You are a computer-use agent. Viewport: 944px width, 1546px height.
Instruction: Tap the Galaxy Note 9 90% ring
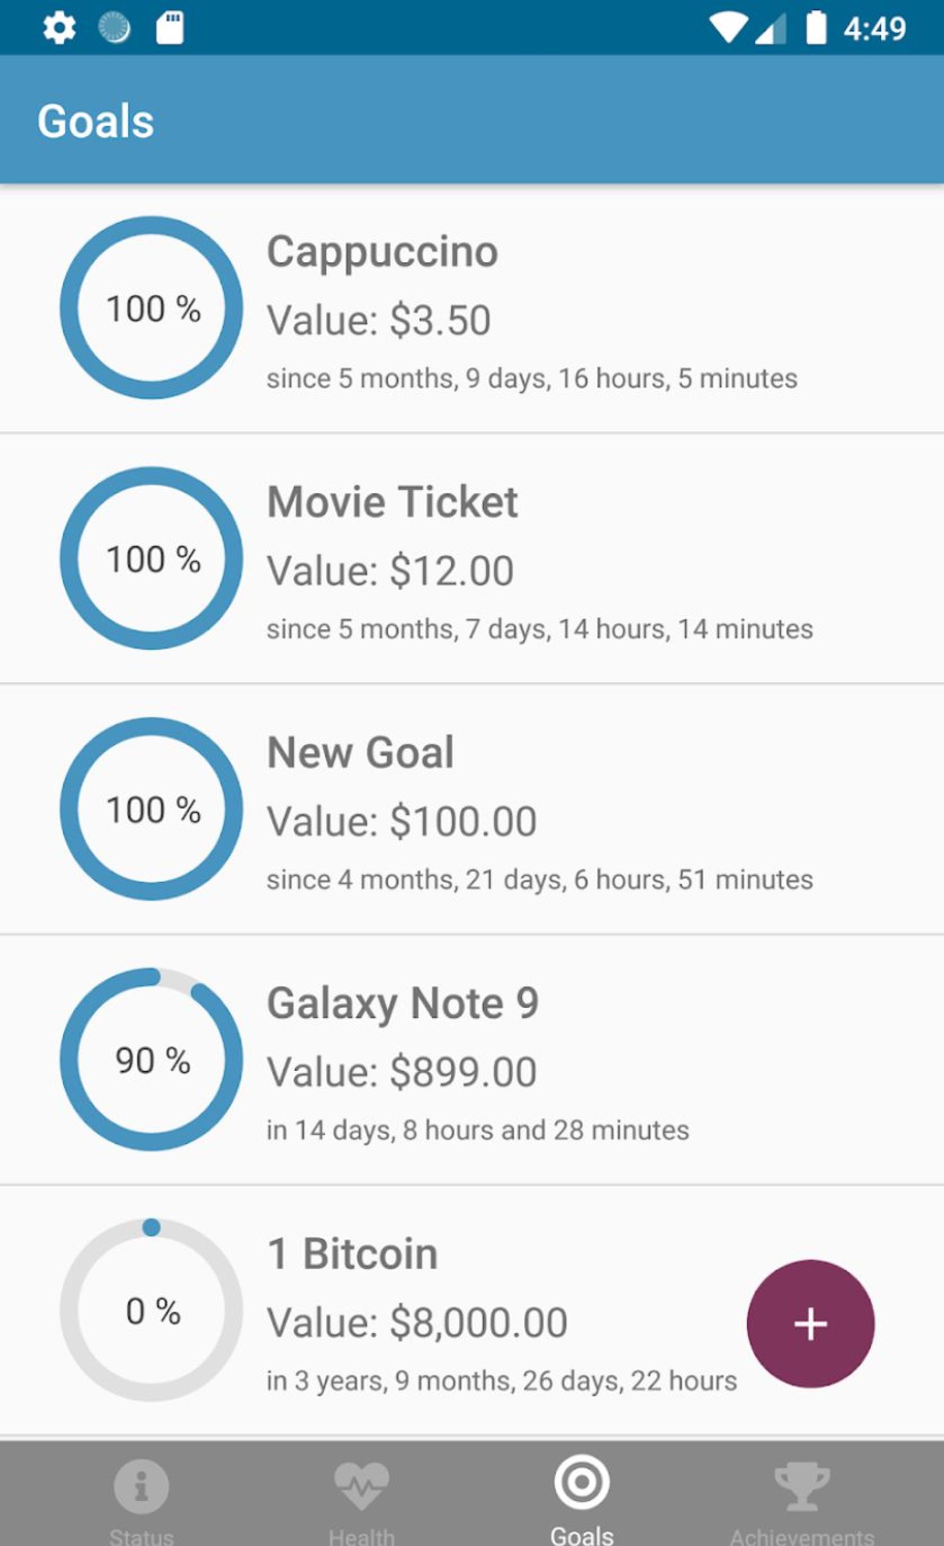(151, 1059)
